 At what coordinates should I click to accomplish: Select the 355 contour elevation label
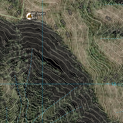click(70, 12)
